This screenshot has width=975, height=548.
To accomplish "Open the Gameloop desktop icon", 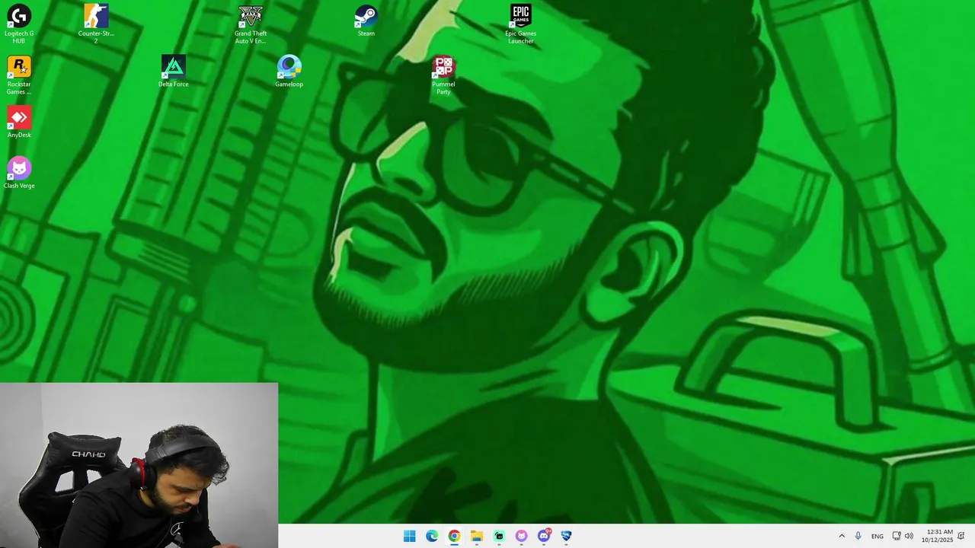I will tap(289, 71).
